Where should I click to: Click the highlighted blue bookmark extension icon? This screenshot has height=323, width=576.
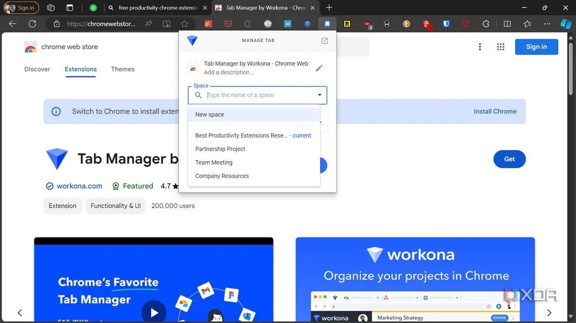tap(327, 24)
